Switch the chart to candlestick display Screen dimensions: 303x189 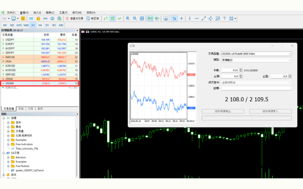tap(112, 18)
